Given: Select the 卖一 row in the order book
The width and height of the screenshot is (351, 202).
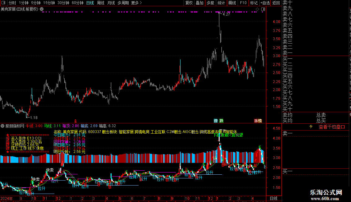Looking at the screenshot, I should pyautogui.click(x=287, y=53).
